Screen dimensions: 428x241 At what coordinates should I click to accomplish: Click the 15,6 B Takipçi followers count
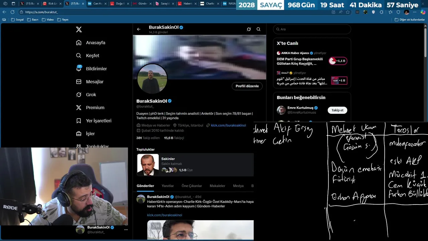pos(174,138)
